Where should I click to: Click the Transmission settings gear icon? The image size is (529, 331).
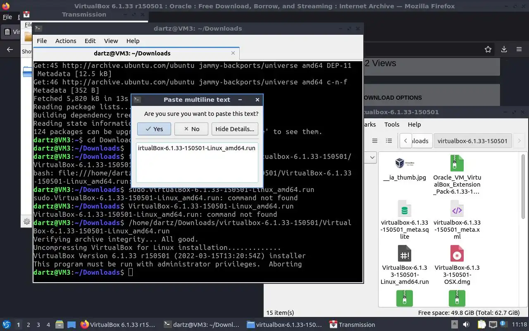click(x=27, y=221)
